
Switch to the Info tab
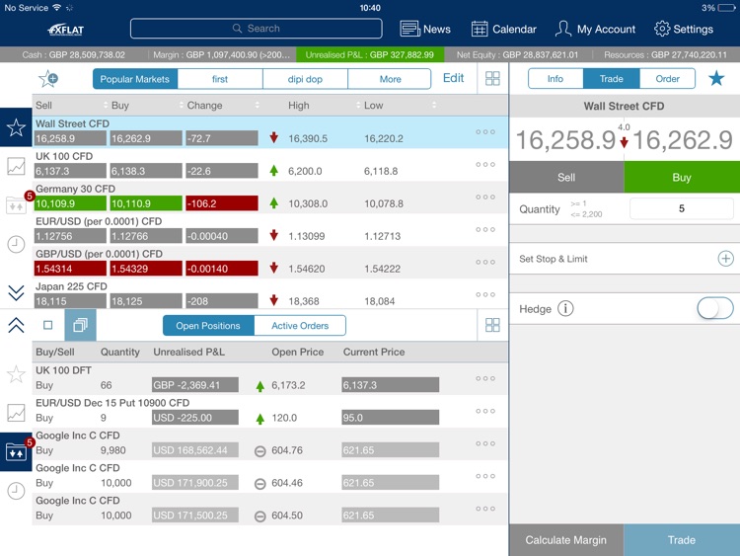(x=555, y=78)
